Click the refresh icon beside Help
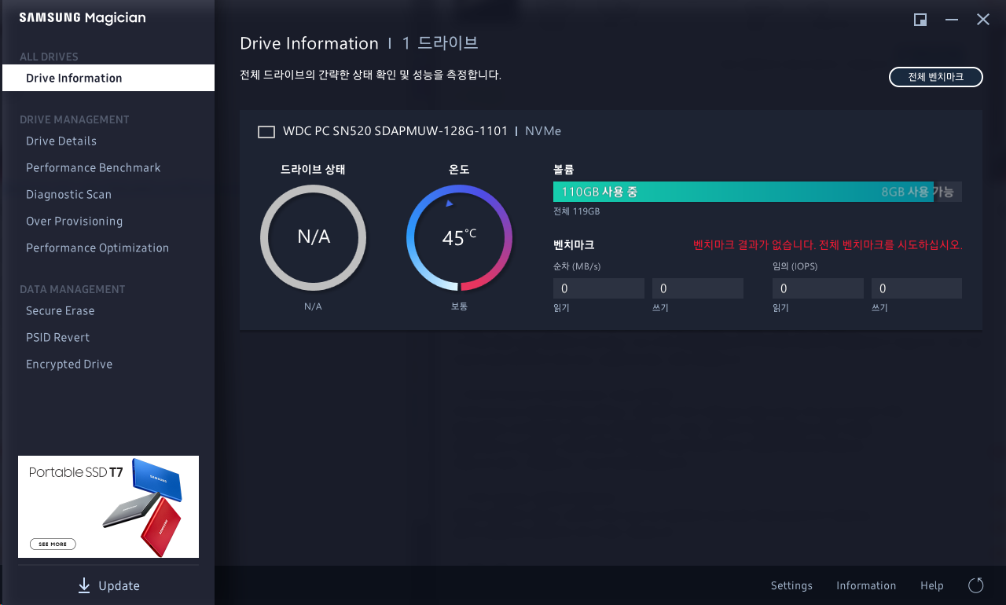Screen dimensions: 1006x605 pos(976,585)
